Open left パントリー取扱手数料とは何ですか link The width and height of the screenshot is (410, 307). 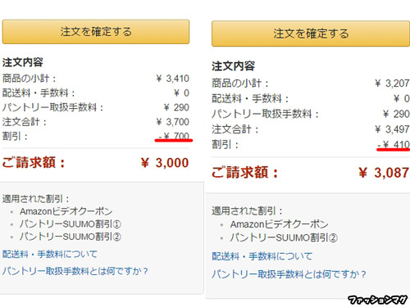pos(75,271)
